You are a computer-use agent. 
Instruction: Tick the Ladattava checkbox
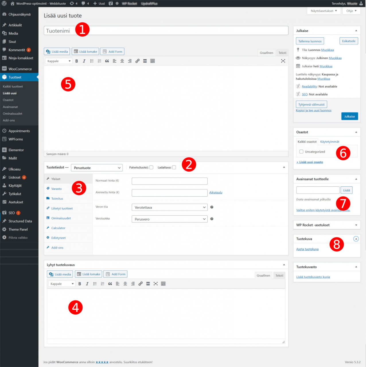[x=174, y=167]
